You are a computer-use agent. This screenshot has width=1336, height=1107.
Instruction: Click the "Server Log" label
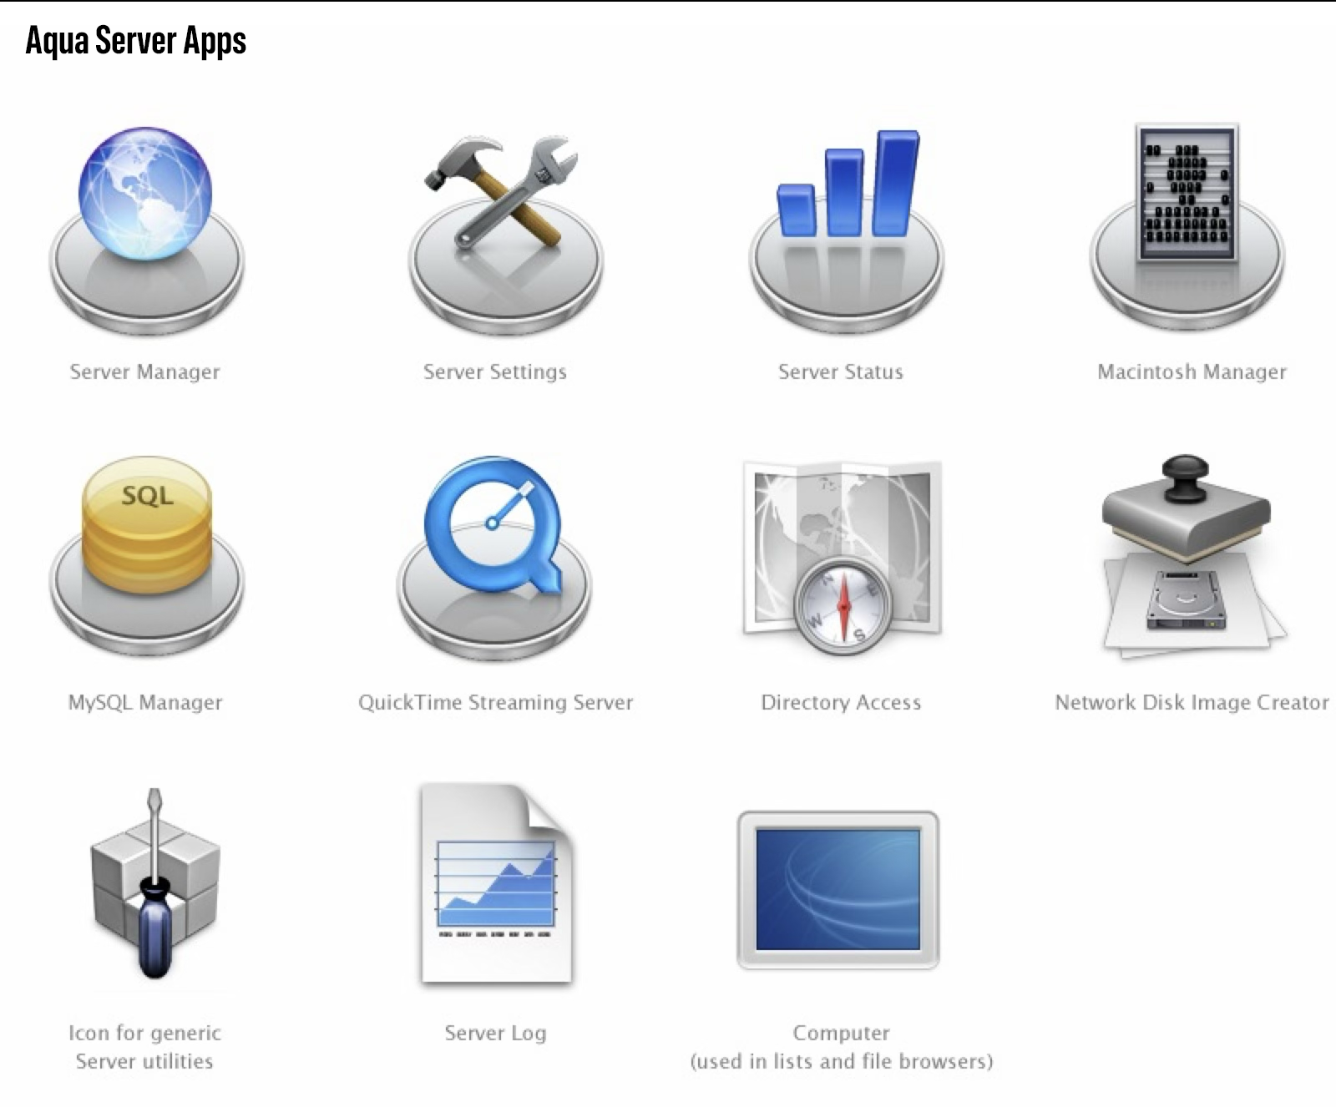tap(495, 1034)
